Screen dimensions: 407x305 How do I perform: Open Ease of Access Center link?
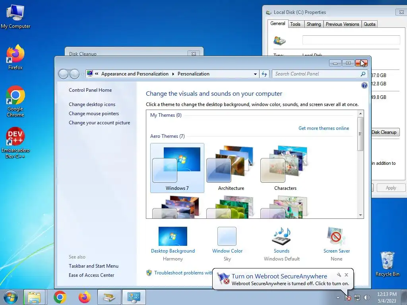click(91, 275)
